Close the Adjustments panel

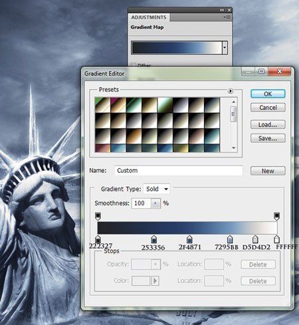[x=229, y=10]
